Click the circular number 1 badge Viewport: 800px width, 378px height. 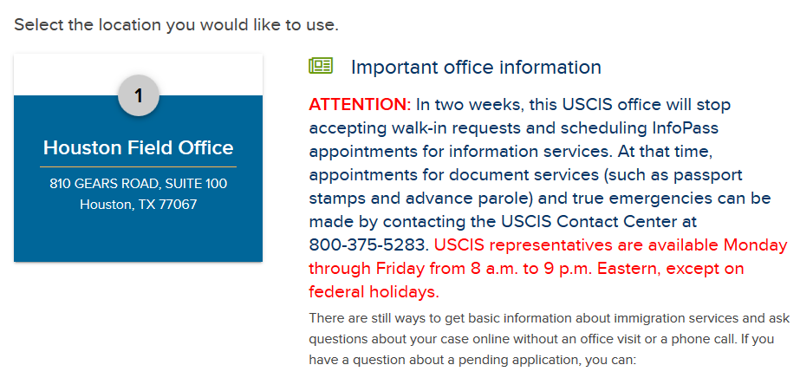pyautogui.click(x=139, y=95)
